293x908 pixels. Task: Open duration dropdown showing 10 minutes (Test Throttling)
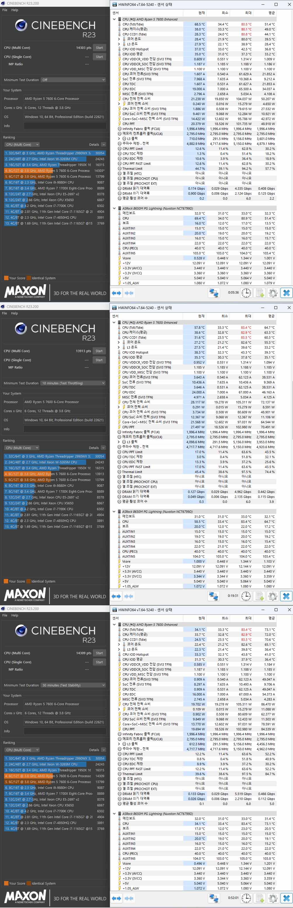73,383
